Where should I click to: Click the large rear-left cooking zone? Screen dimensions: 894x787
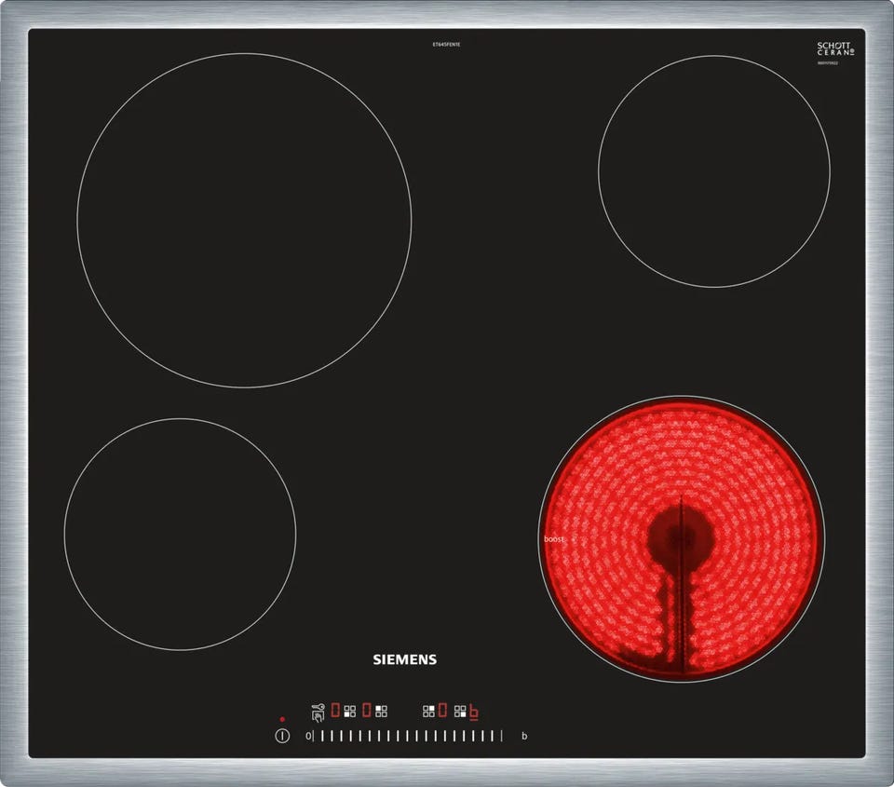click(x=244, y=220)
